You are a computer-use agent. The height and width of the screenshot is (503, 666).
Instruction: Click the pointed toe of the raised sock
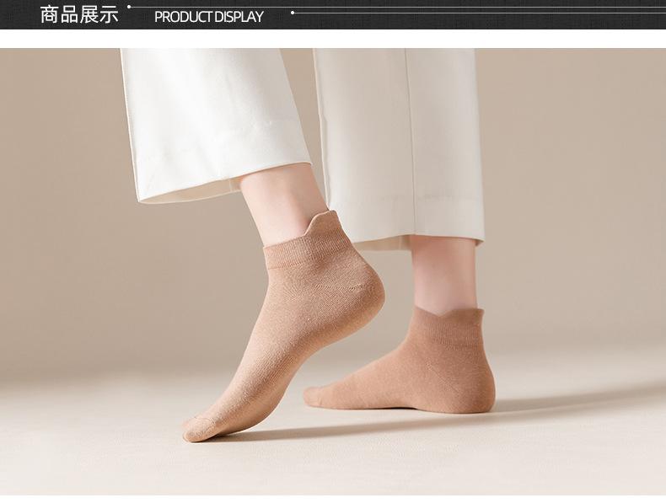click(x=196, y=431)
